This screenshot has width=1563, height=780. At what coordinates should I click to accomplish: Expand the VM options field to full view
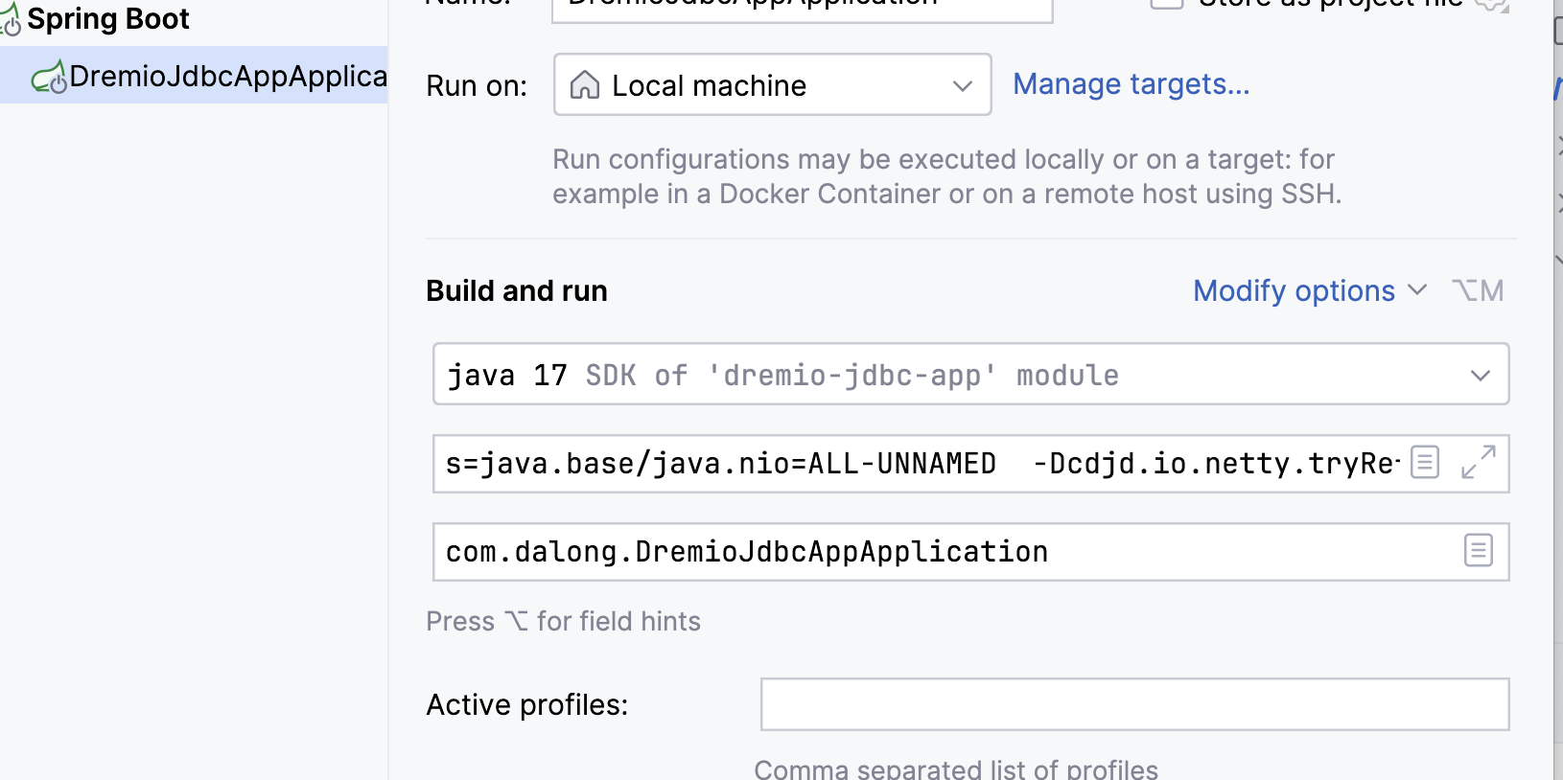(x=1479, y=462)
